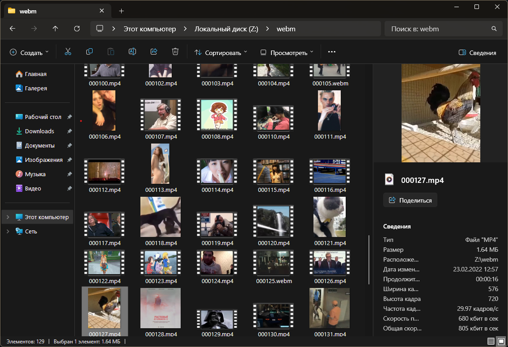Navigate back with the left arrow

click(13, 29)
